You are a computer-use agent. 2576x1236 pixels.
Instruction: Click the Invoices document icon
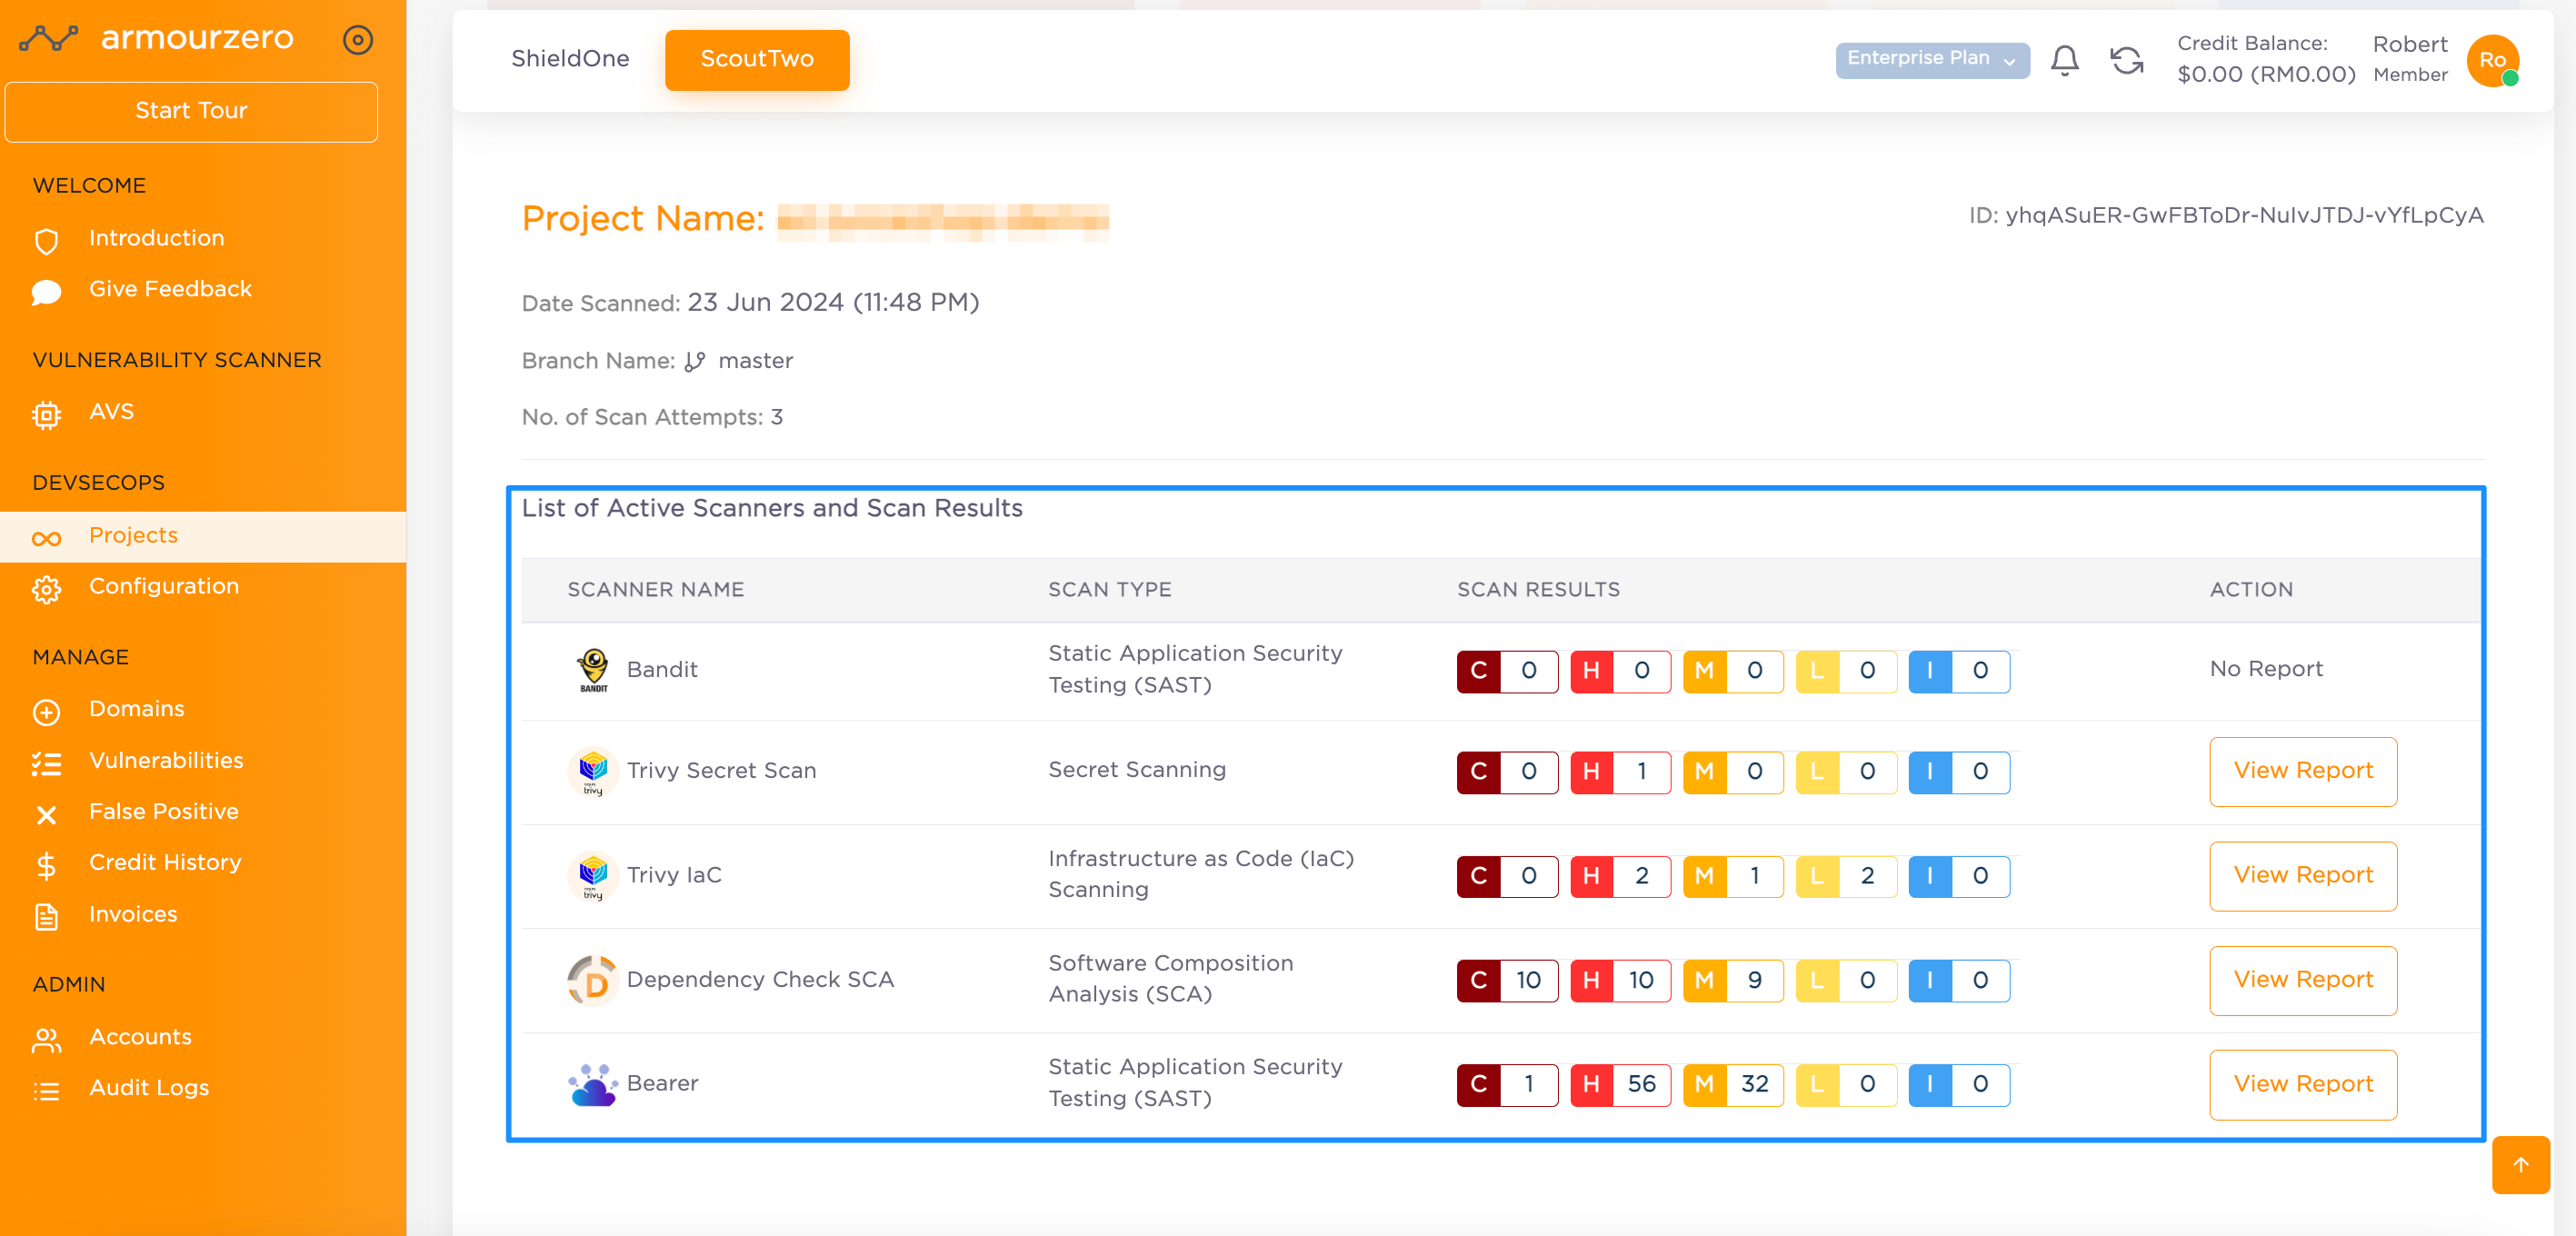coord(46,916)
